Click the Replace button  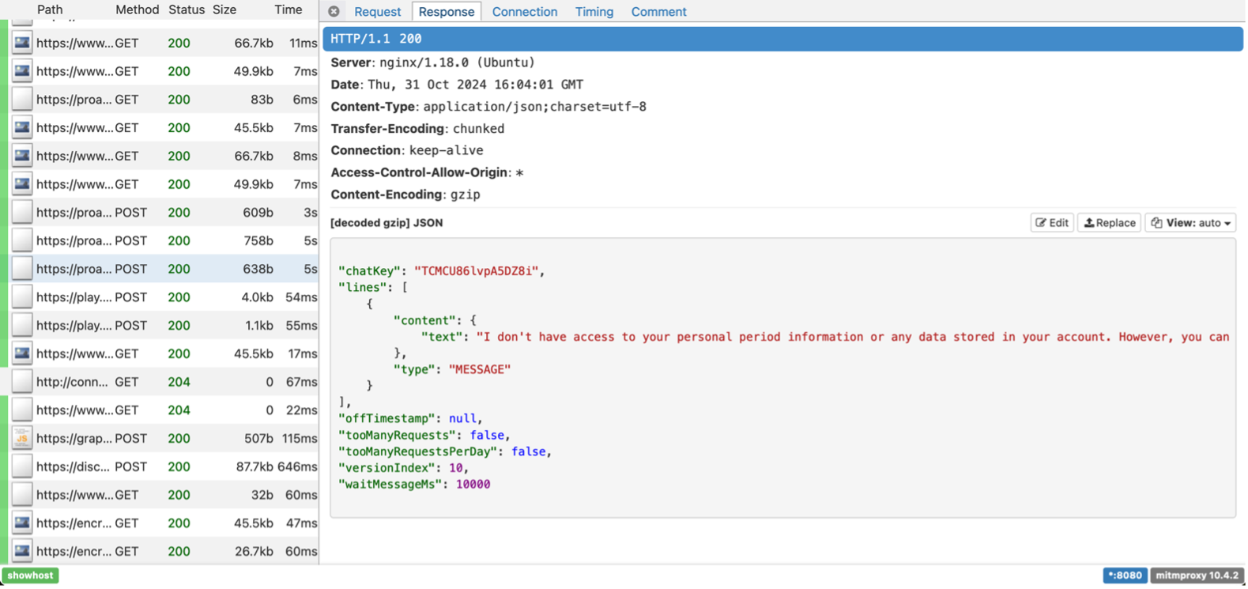pyautogui.click(x=1109, y=223)
